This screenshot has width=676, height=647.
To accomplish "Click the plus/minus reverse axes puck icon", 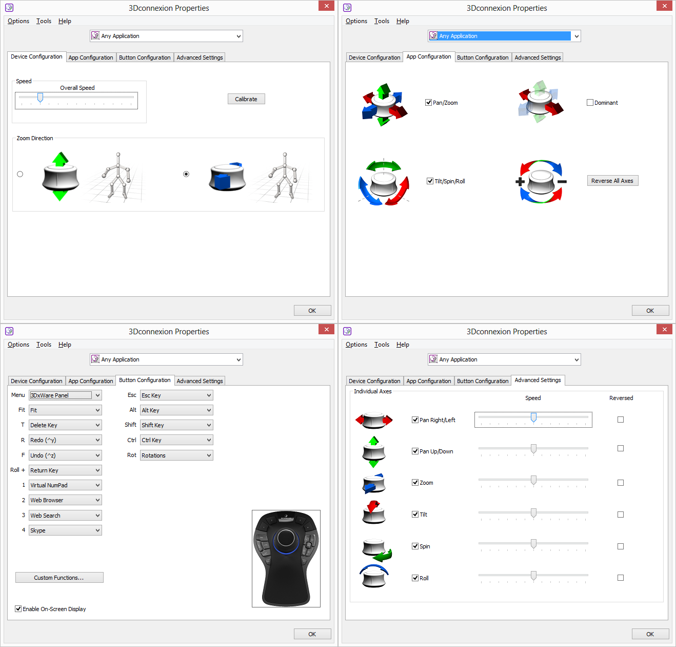I will 541,181.
